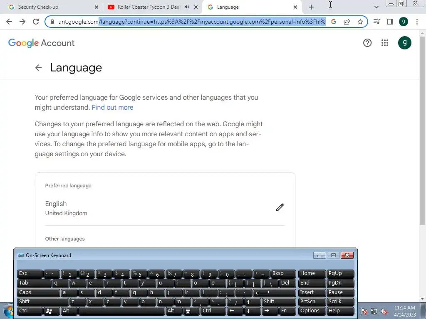Click the Insert key on the keyboard
Screen dimensions: 426x319
tap(312, 292)
